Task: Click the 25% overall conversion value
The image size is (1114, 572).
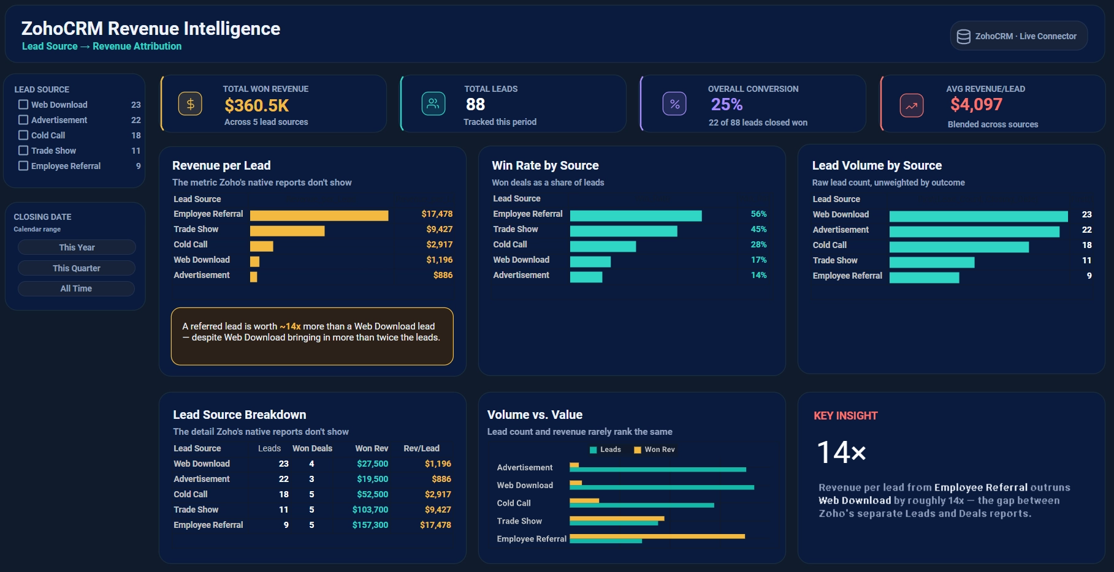Action: point(727,105)
